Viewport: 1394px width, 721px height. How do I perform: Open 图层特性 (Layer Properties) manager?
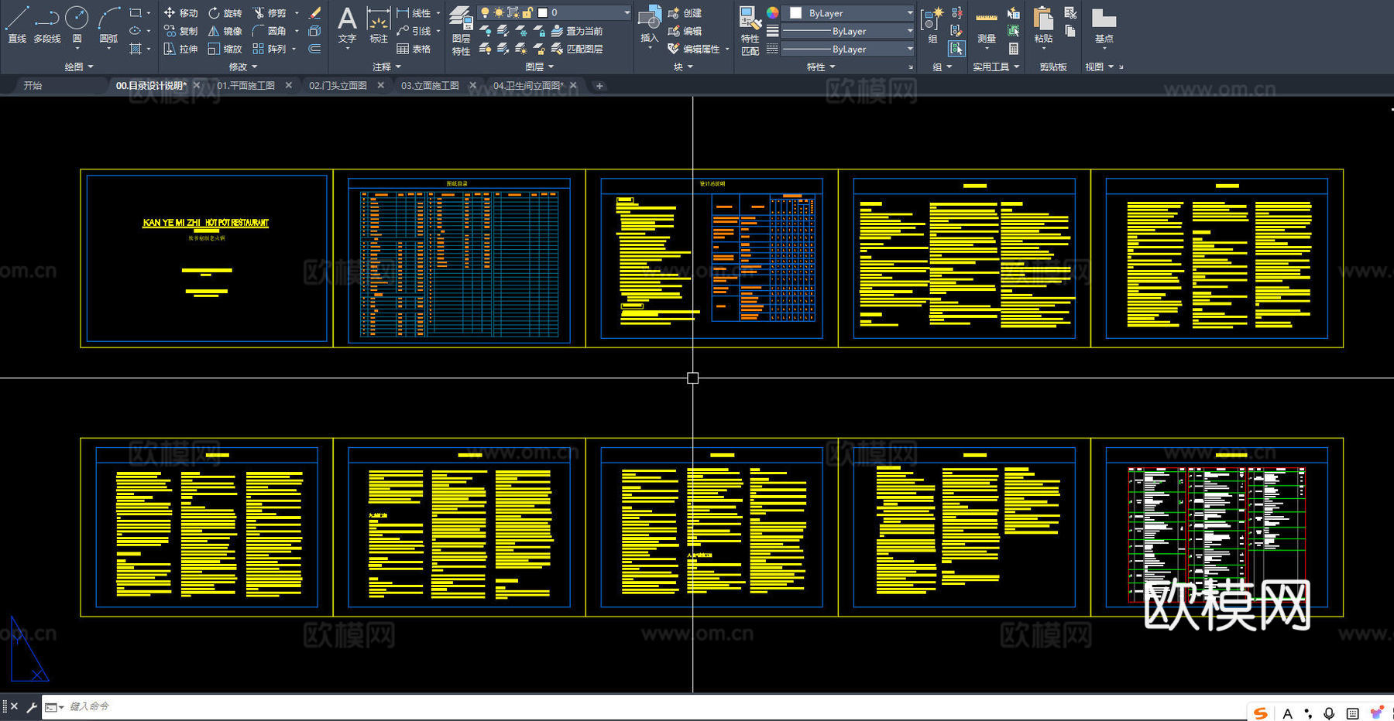[461, 29]
